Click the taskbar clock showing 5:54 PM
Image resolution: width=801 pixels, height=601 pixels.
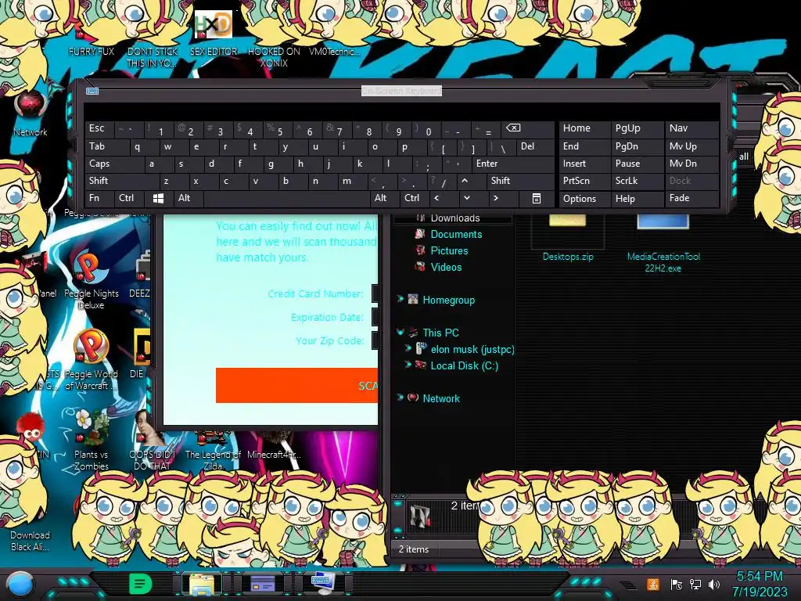click(x=759, y=584)
